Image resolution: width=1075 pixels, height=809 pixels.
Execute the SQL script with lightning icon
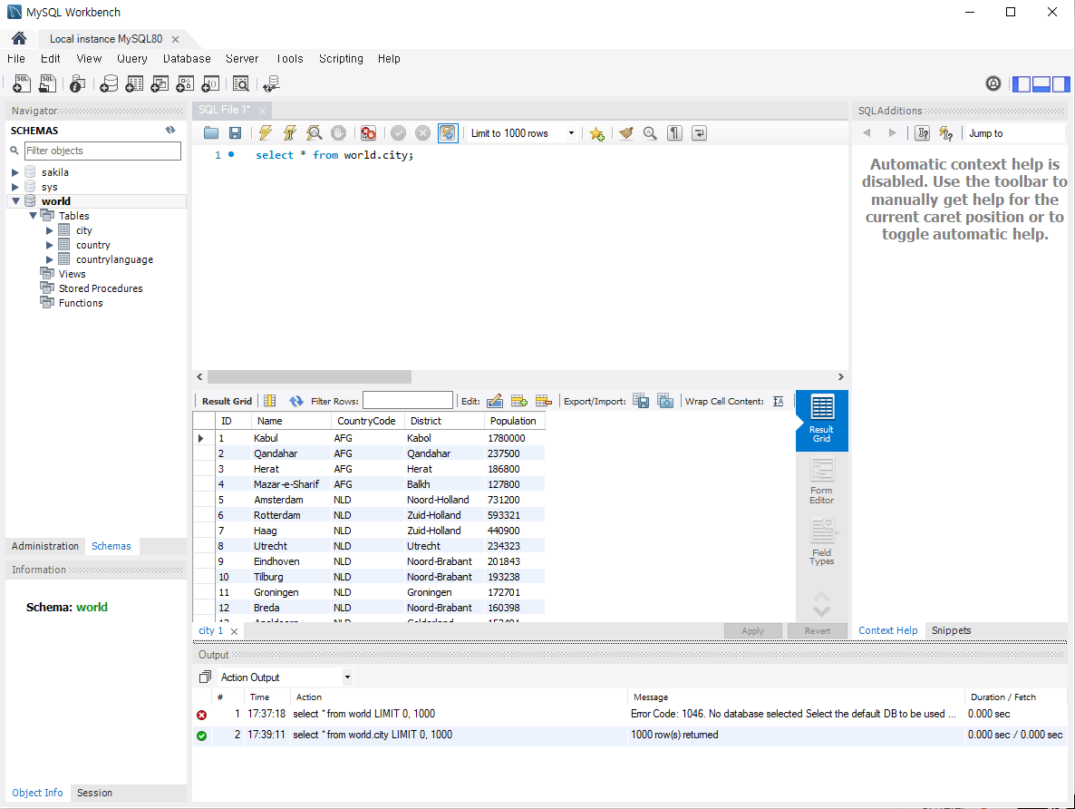point(265,133)
